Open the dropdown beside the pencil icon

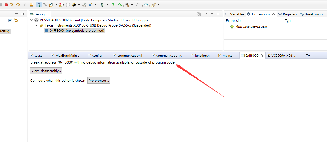tap(159, 5)
